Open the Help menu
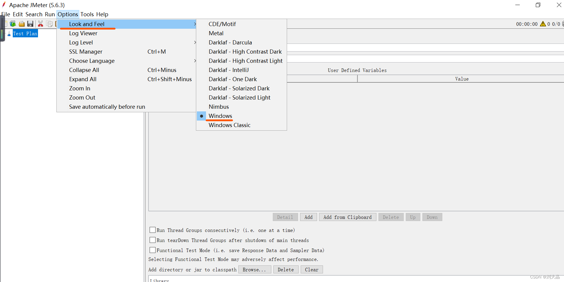 tap(102, 14)
